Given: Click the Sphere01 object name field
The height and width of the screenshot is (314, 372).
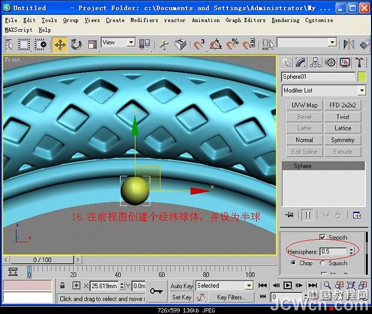Looking at the screenshot, I should pos(318,77).
